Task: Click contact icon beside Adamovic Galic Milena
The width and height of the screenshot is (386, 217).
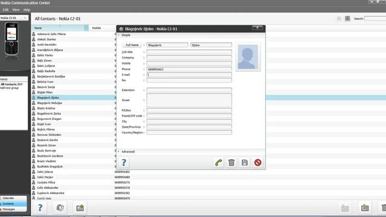Action: (34, 34)
